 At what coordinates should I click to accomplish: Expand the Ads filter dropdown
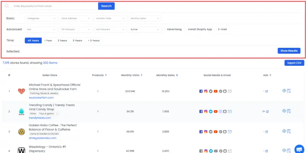(41, 29)
